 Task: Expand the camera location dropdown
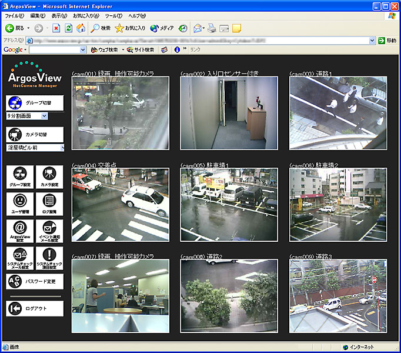[x=62, y=148]
